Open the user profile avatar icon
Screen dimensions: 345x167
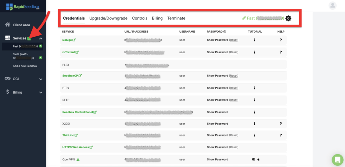(x=333, y=6)
